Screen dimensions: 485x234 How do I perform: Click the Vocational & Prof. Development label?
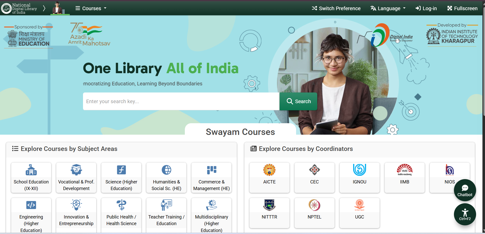click(76, 185)
